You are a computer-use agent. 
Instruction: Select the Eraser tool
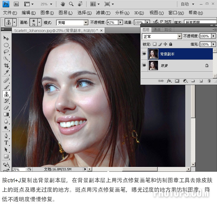(6, 108)
